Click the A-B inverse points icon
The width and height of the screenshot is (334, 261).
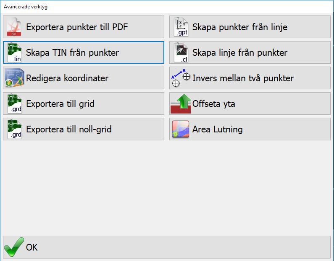[181, 78]
